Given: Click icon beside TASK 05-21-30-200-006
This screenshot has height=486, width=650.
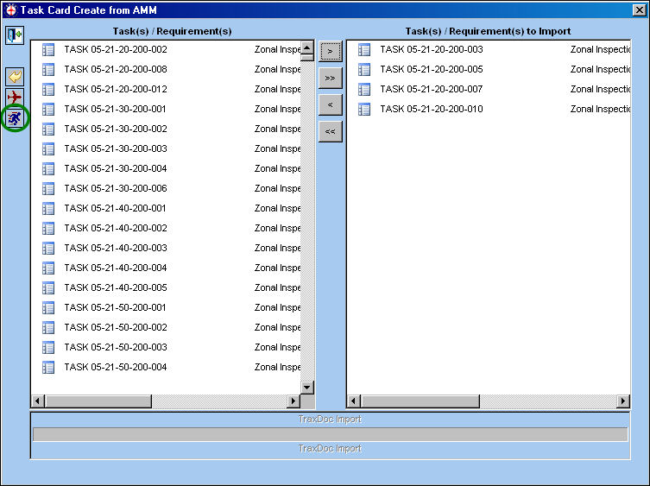Looking at the screenshot, I should click(48, 189).
